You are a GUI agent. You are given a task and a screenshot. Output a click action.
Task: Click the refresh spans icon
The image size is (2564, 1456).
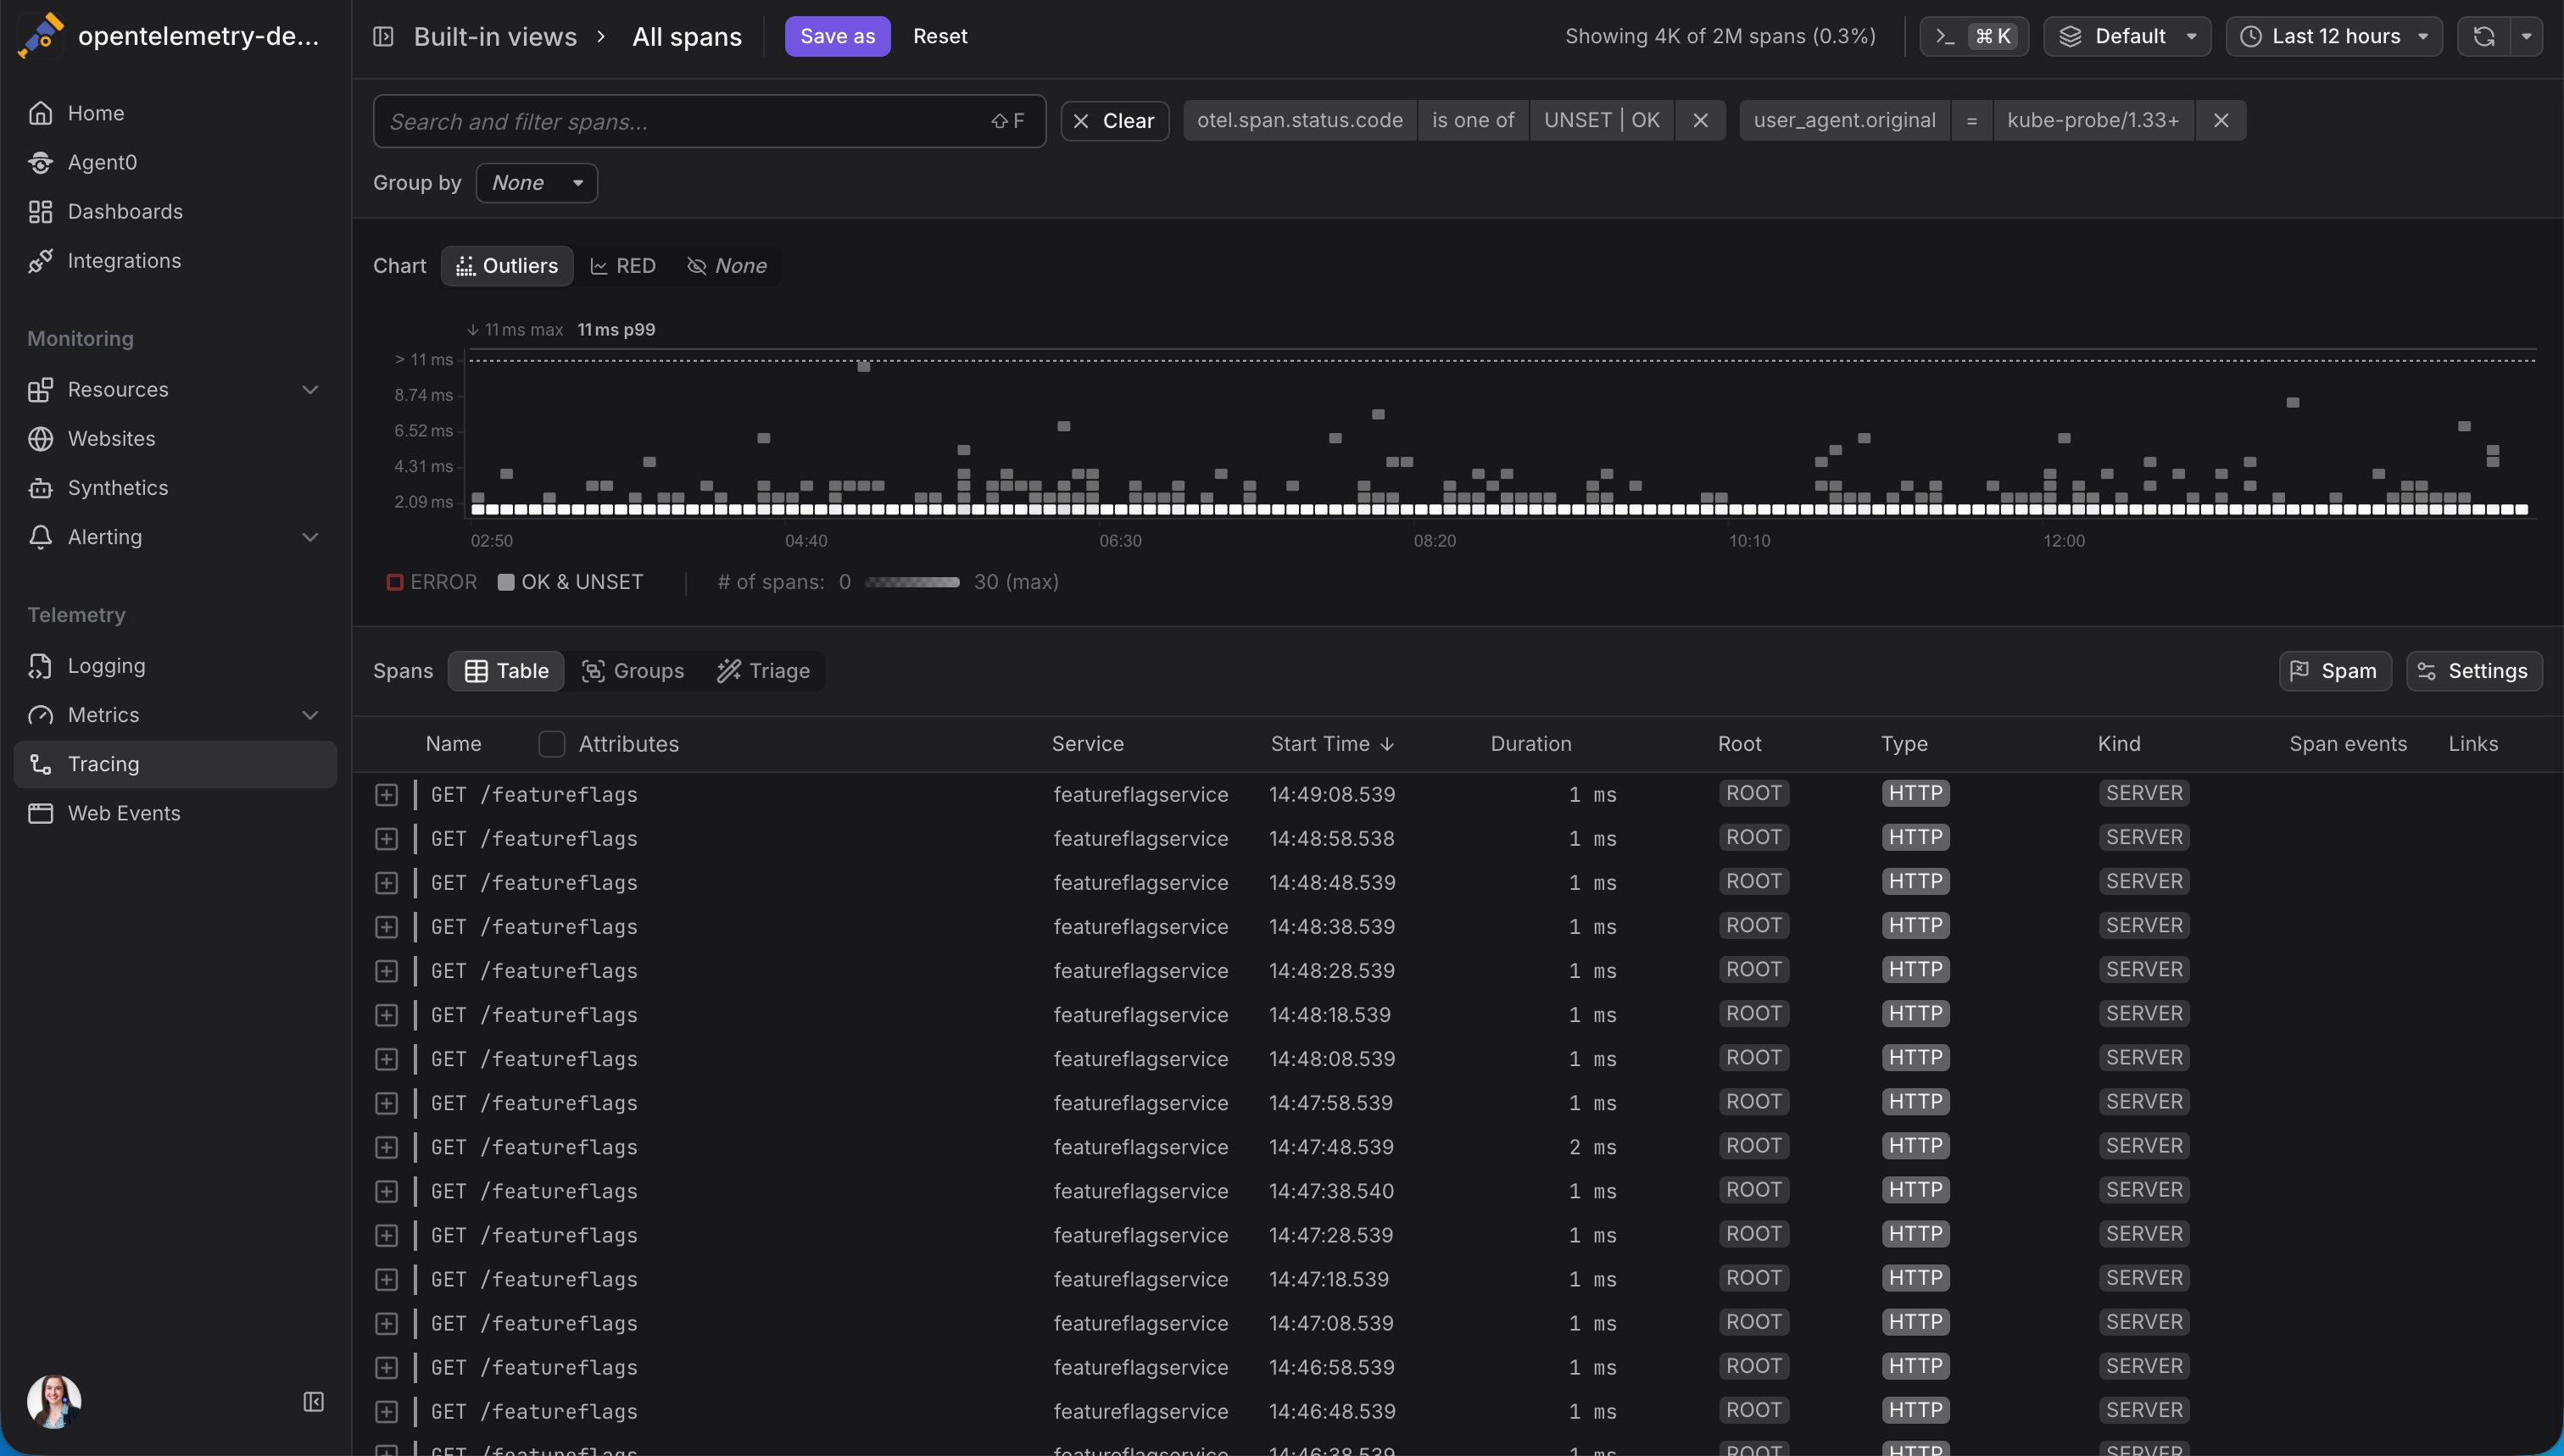click(2483, 37)
